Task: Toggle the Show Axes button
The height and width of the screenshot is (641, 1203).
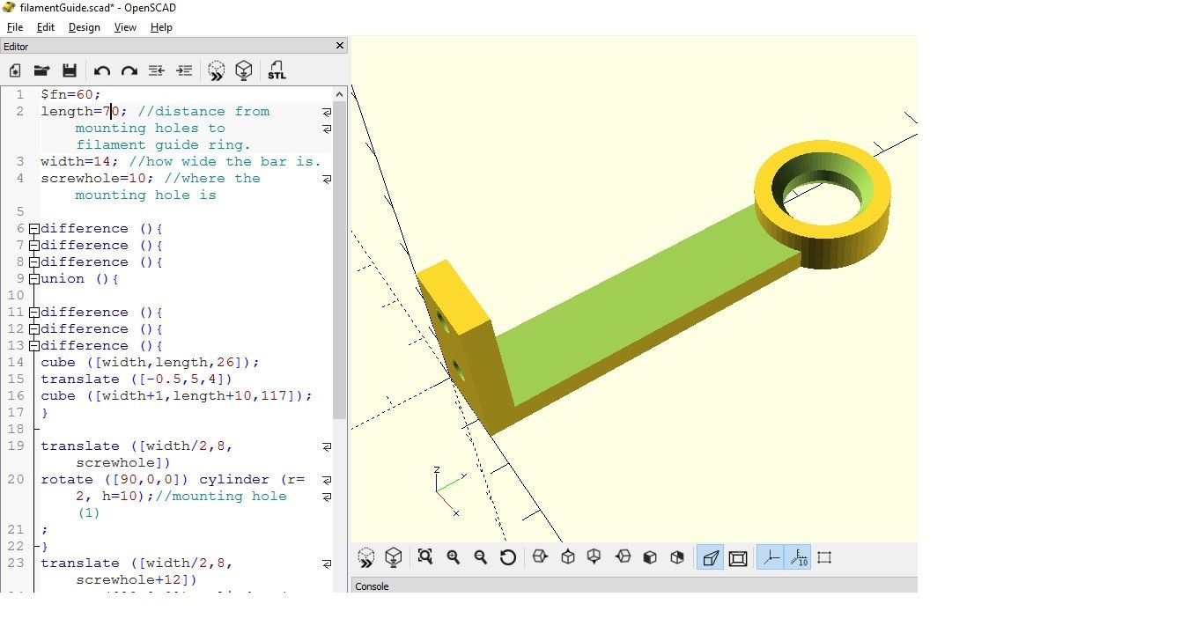Action: pyautogui.click(x=771, y=557)
